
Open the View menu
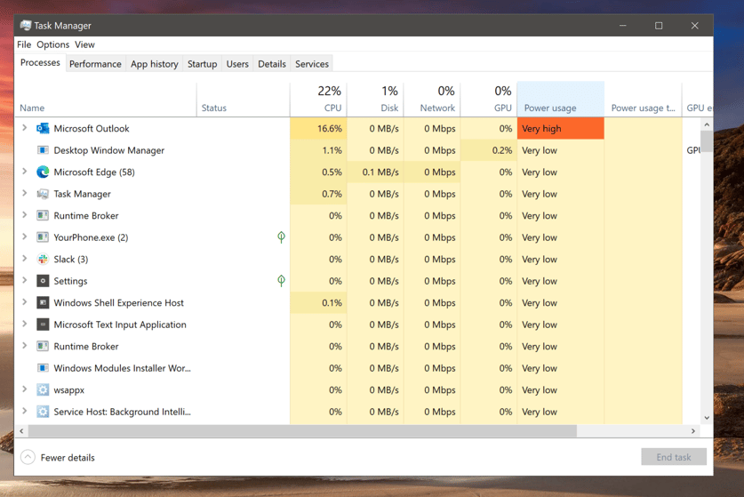[85, 44]
